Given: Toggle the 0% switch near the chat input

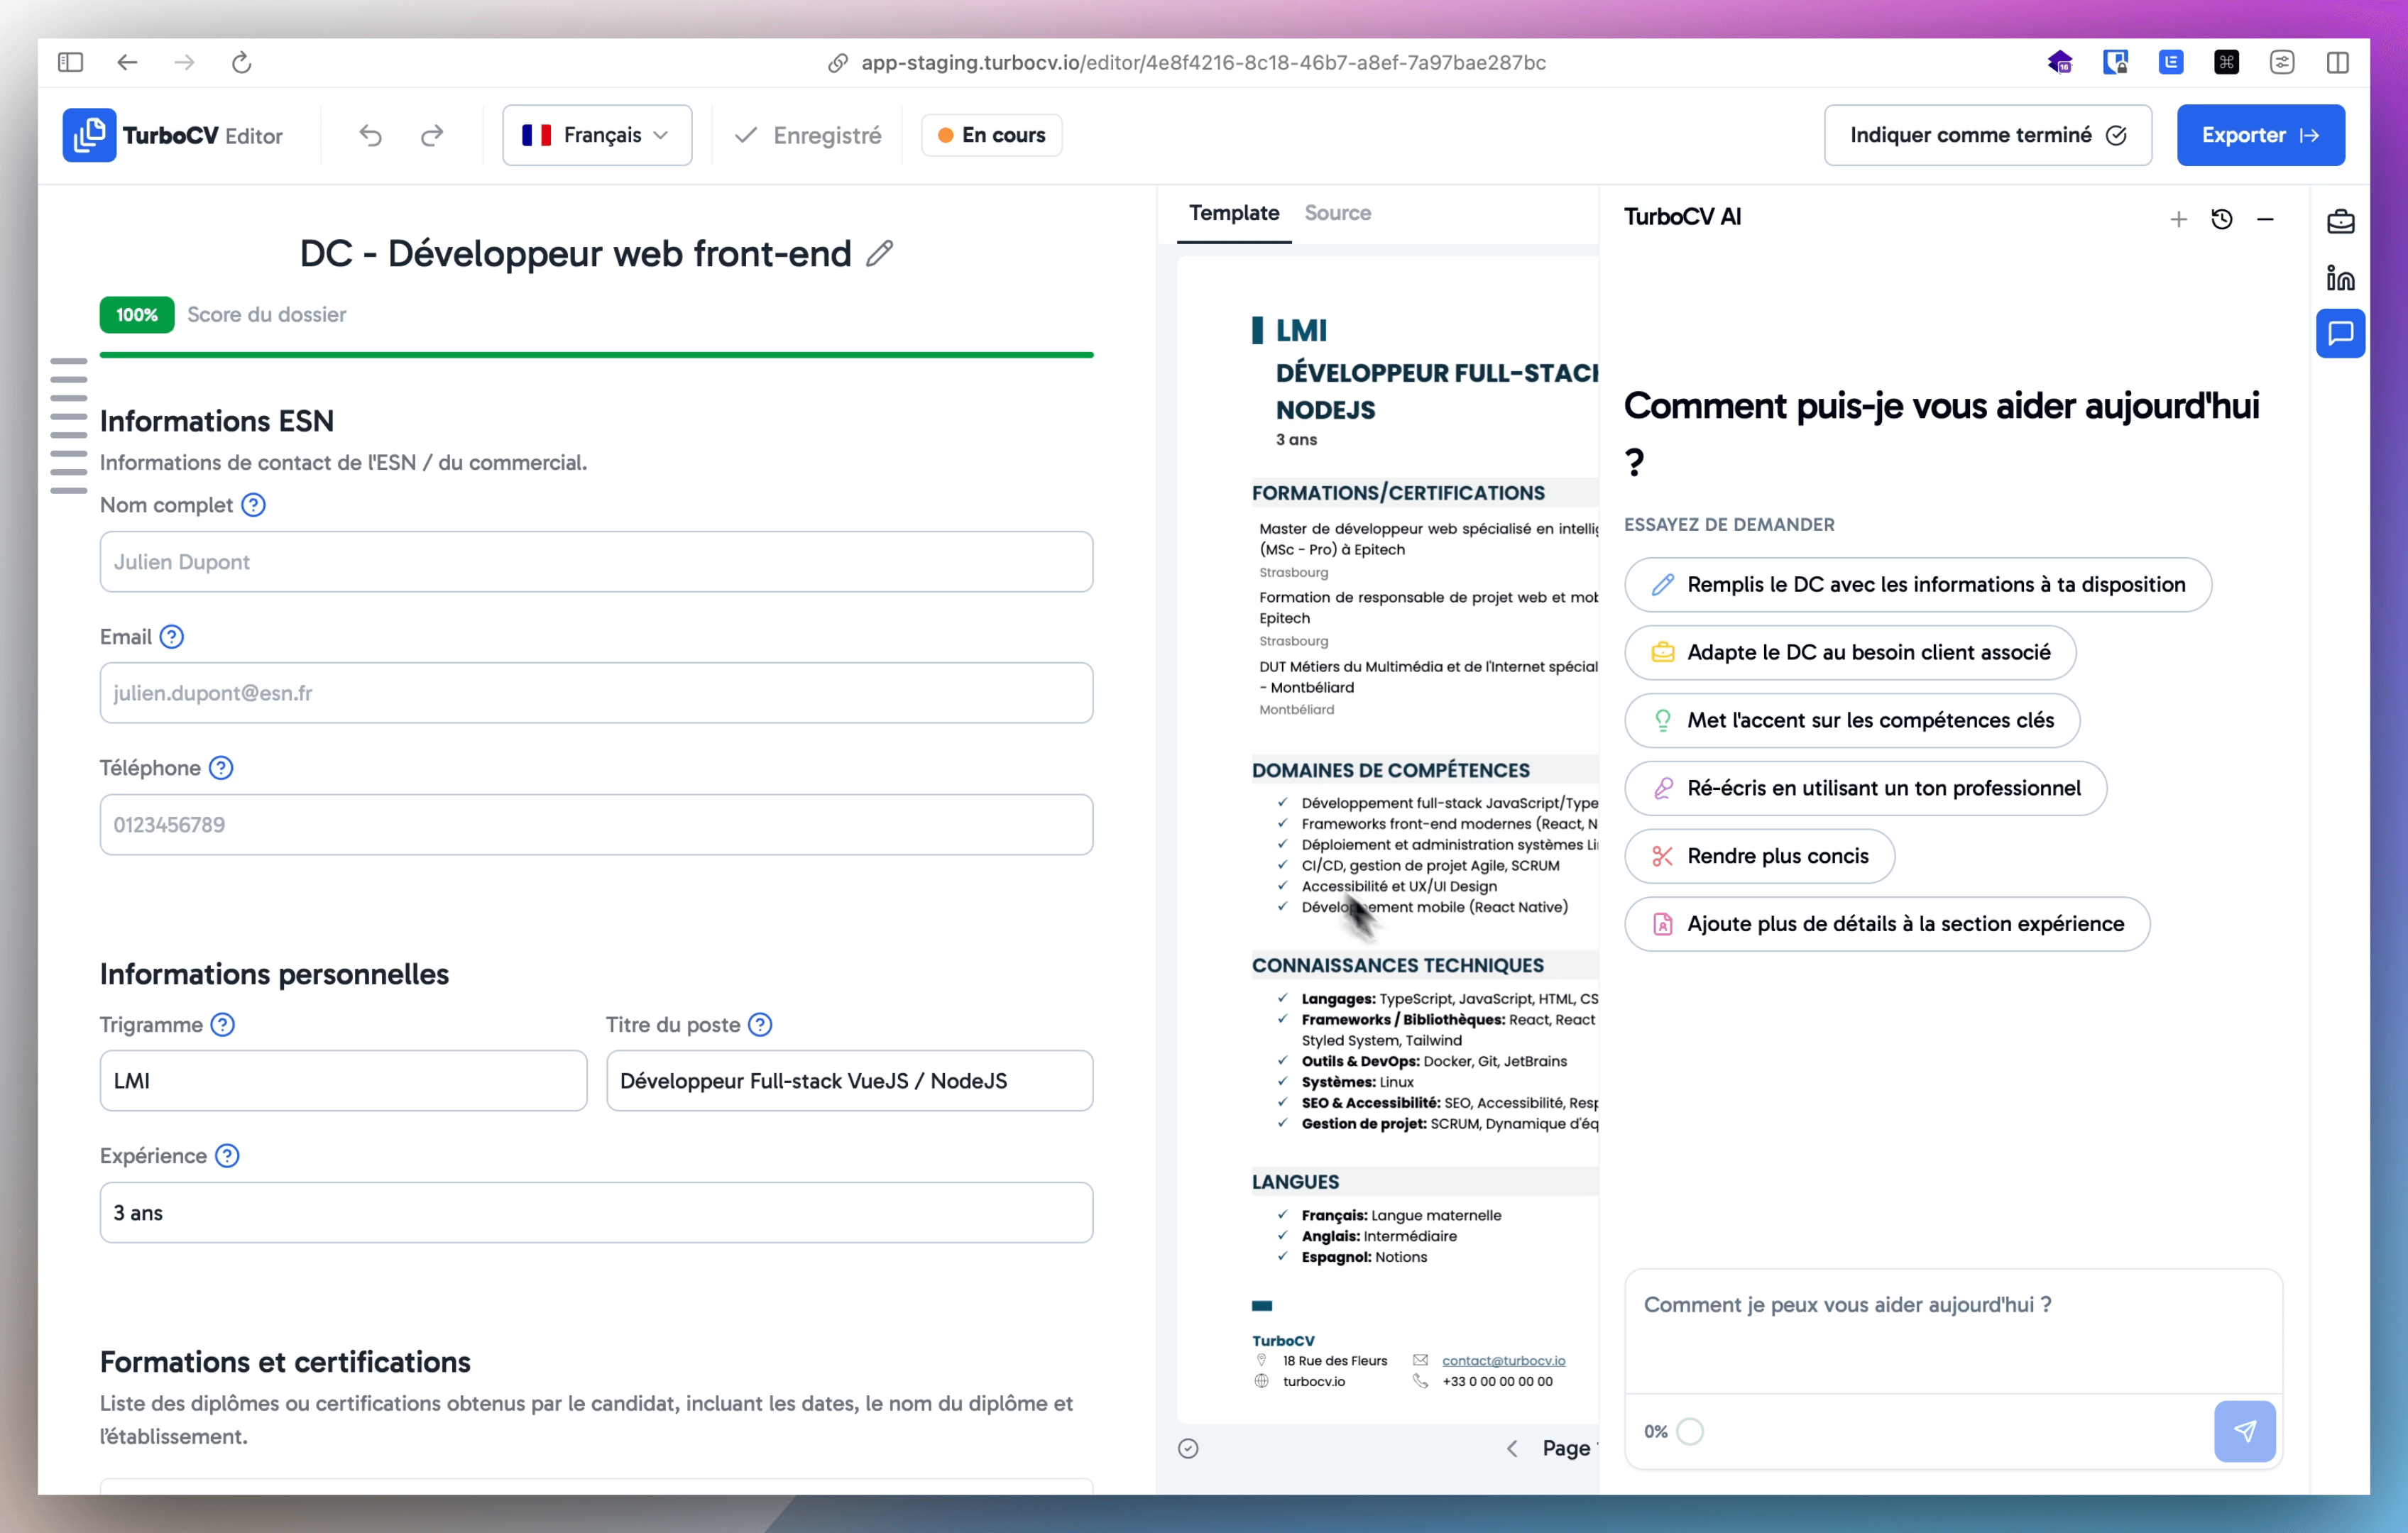Looking at the screenshot, I should pyautogui.click(x=1690, y=1431).
